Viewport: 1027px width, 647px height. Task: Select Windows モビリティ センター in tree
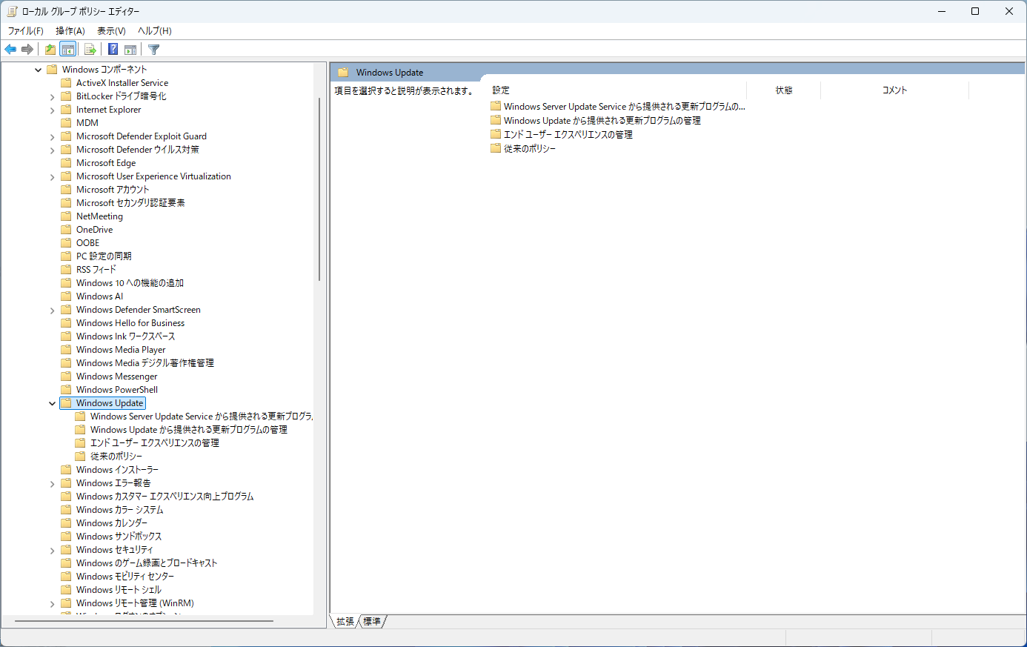click(125, 577)
